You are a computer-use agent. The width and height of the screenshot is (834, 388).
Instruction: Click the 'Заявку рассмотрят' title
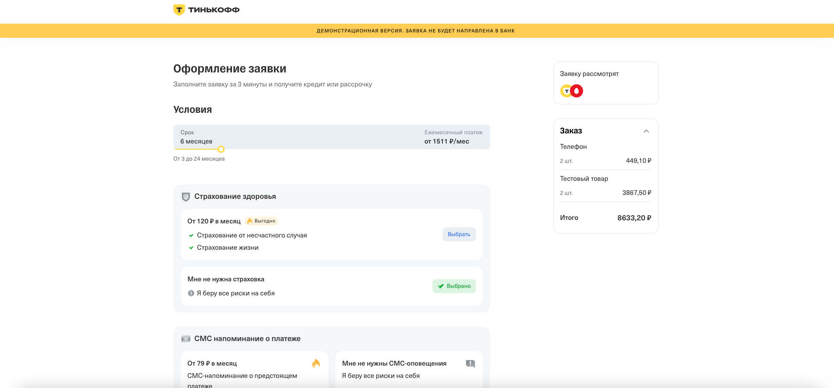(x=589, y=74)
